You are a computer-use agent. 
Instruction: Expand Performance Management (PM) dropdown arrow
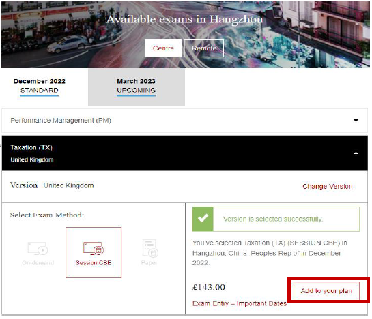pyautogui.click(x=356, y=121)
